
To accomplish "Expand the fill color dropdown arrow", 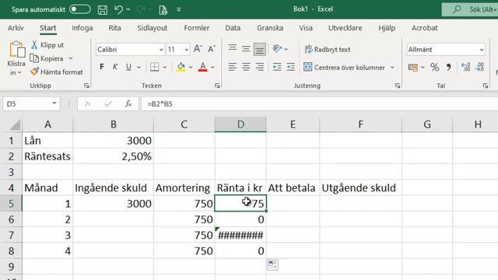I will 191,67.
